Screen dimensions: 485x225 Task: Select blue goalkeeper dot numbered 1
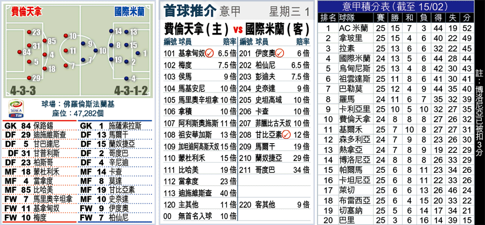click(x=137, y=53)
